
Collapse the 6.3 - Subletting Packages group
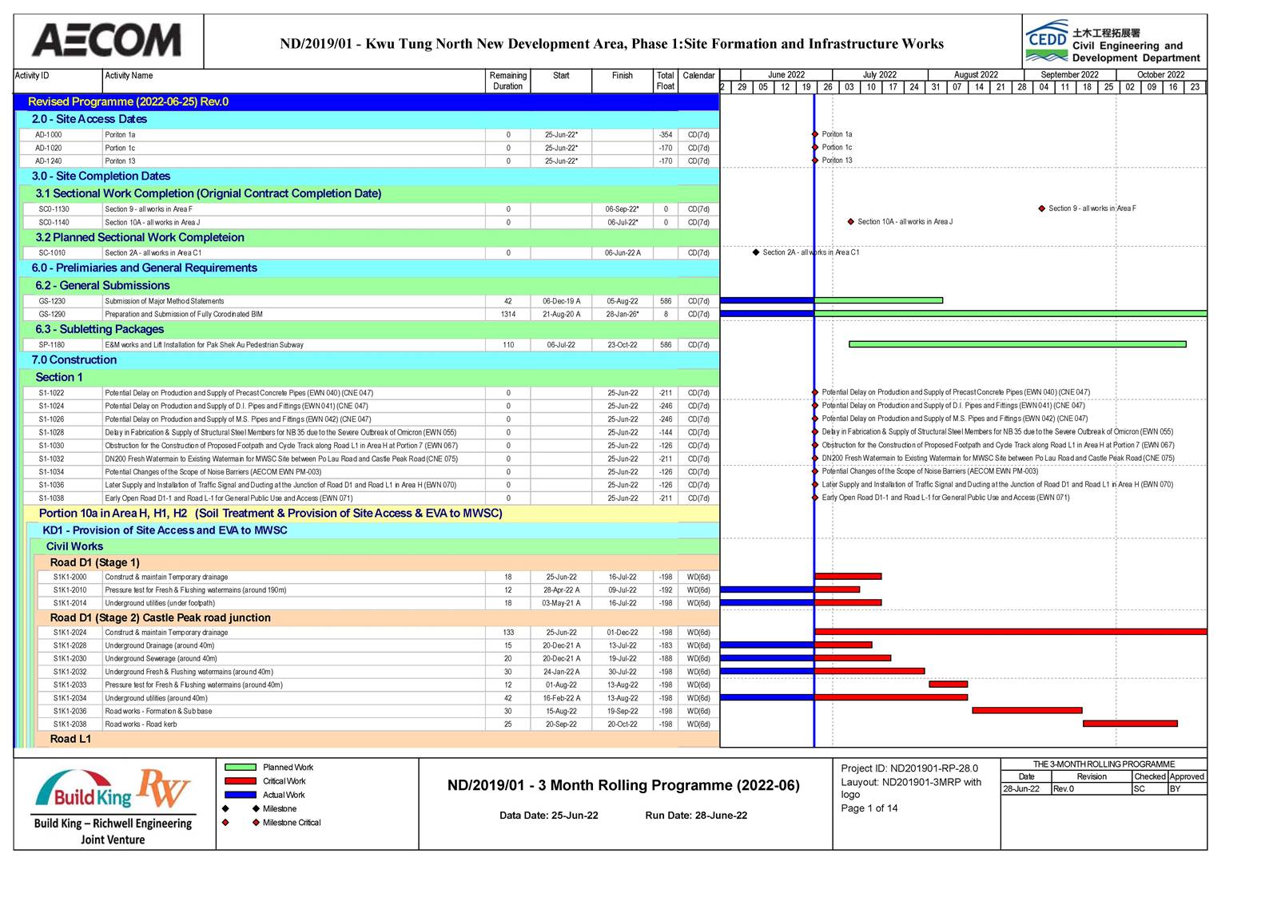tap(370, 329)
